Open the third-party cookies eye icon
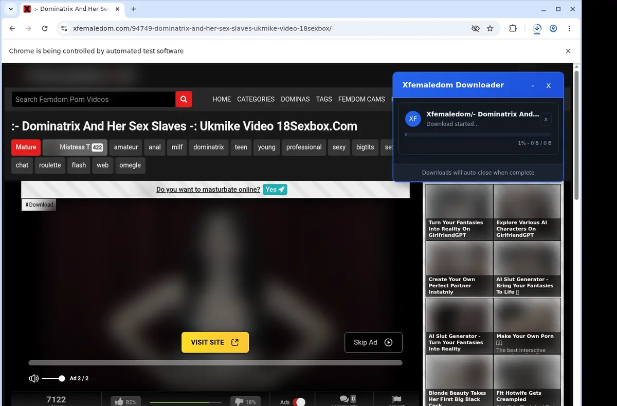The image size is (617, 406). pos(476,28)
